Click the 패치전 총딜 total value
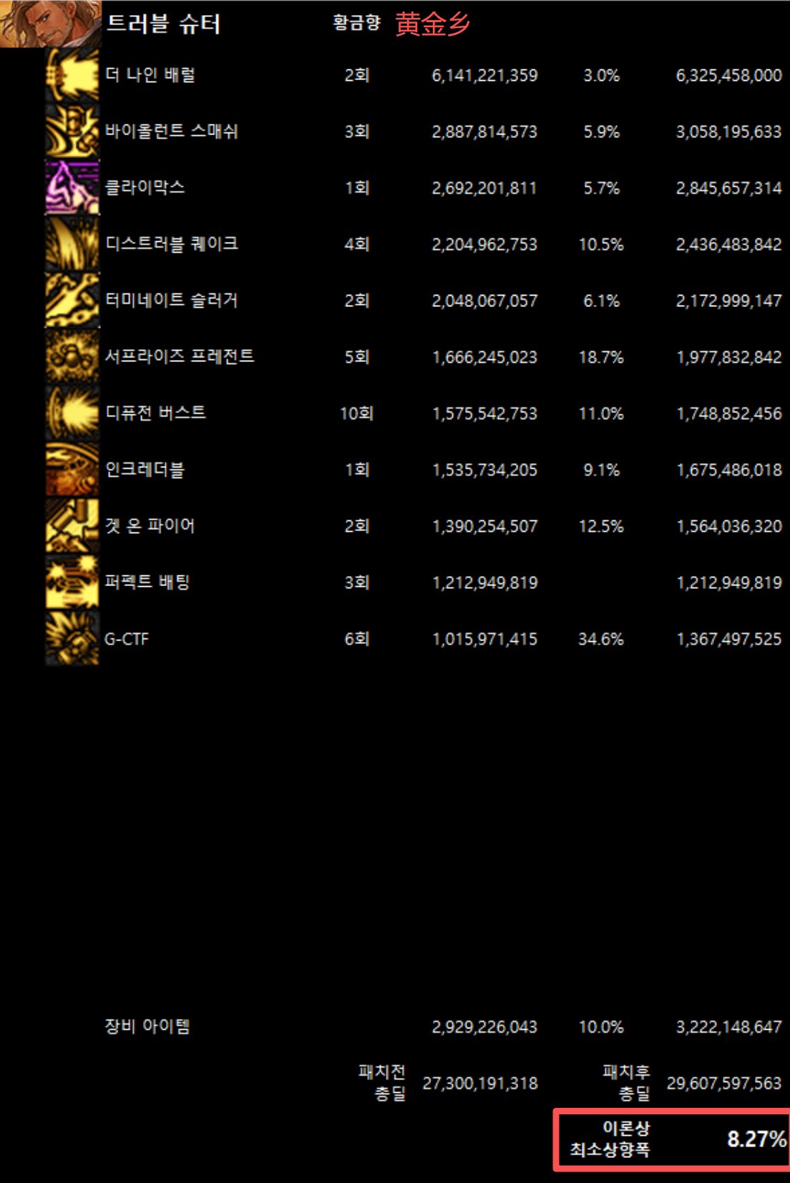The width and height of the screenshot is (790, 1183). coord(480,1084)
